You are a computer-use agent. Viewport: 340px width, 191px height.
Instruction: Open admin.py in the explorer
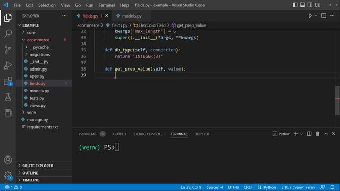44,69
